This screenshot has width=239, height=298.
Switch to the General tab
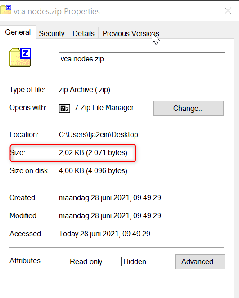[x=18, y=32]
